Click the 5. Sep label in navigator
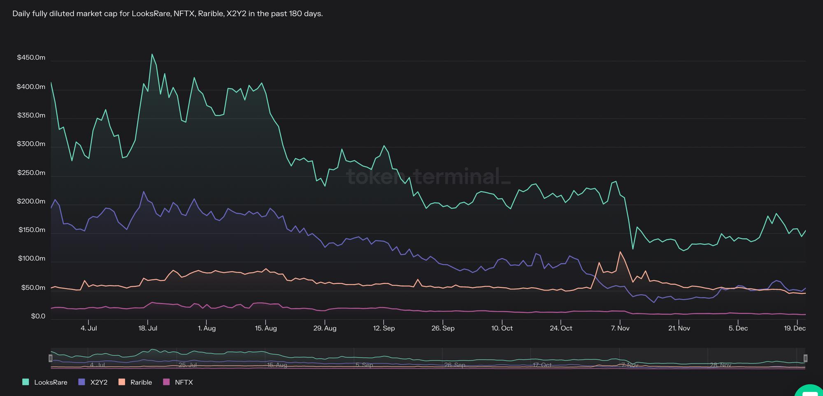This screenshot has height=396, width=823. coord(364,365)
